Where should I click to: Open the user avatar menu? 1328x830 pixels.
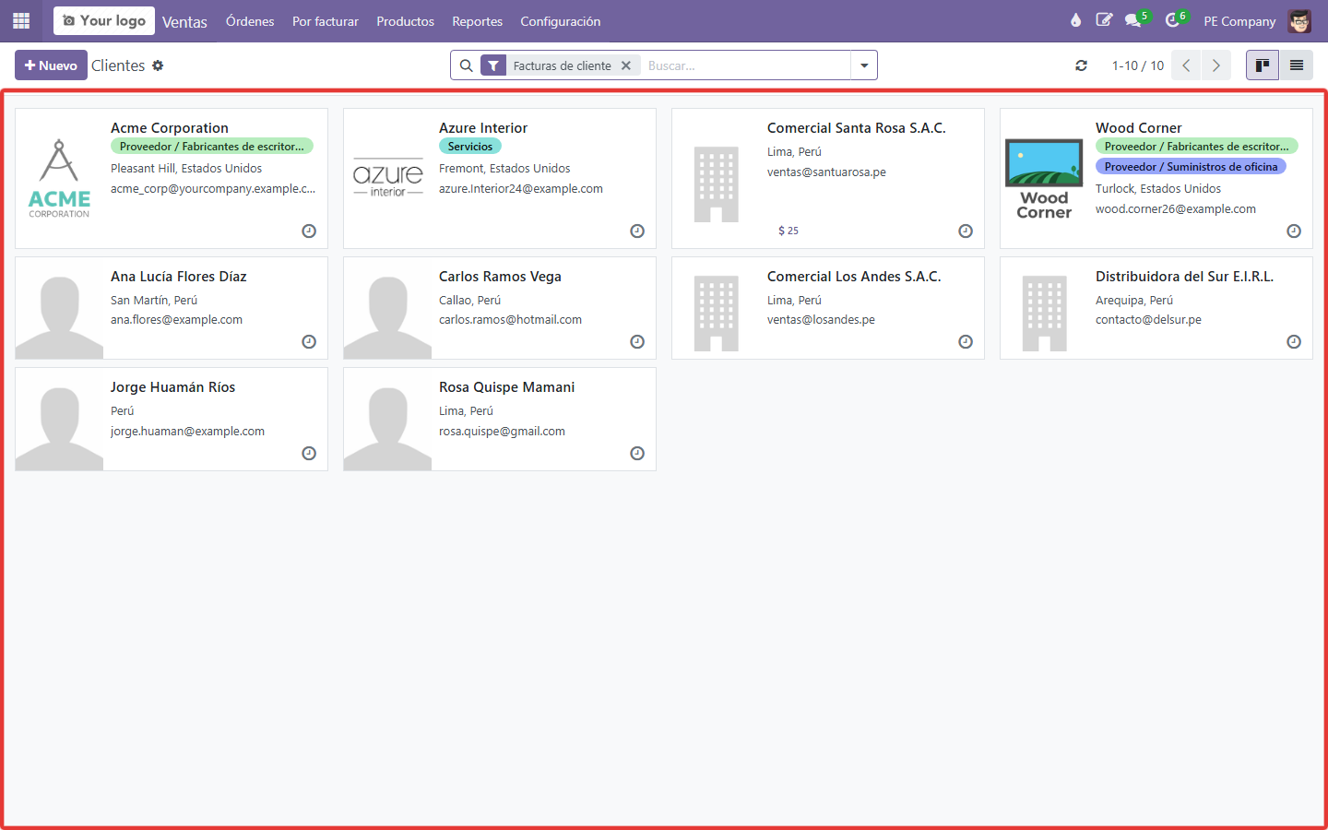click(1299, 20)
